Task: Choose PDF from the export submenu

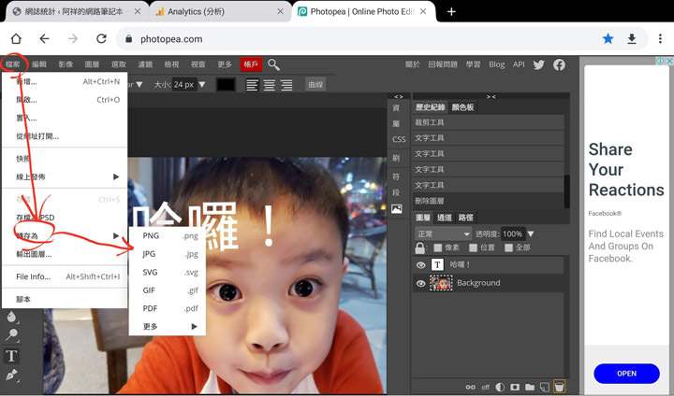Action: click(168, 308)
